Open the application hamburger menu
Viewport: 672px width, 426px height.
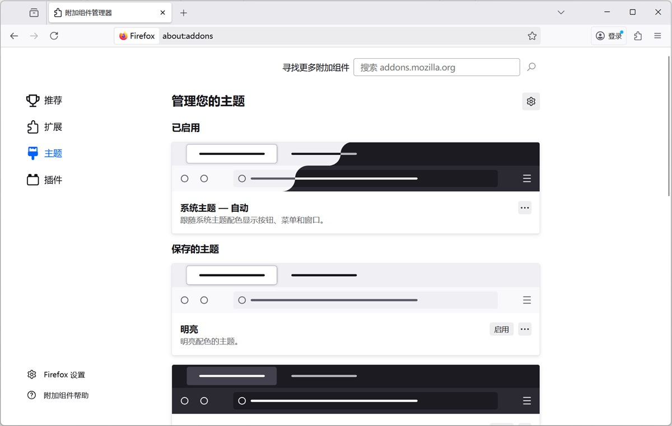[657, 35]
